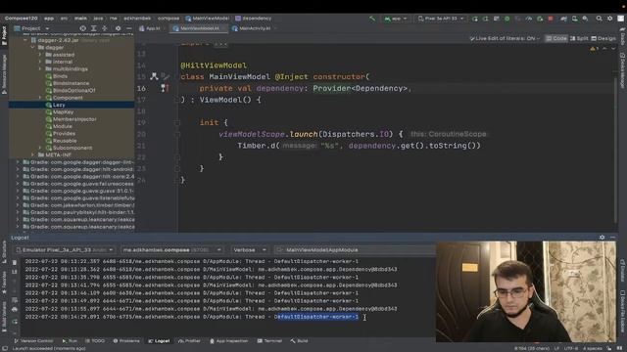Expand the Component class node
Viewport: 627px width, 352px height.
[40, 98]
